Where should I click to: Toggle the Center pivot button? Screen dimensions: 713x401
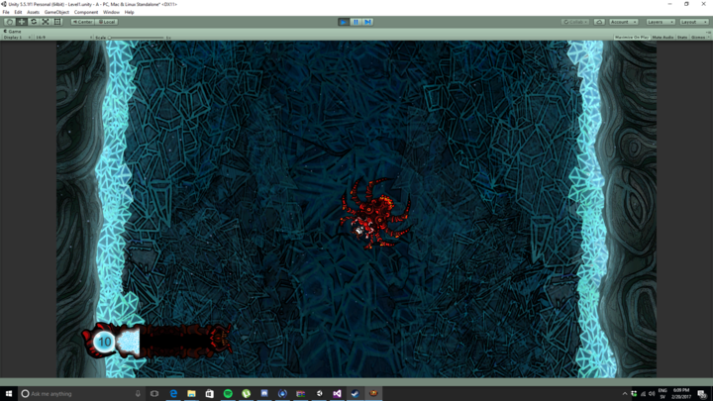(82, 22)
